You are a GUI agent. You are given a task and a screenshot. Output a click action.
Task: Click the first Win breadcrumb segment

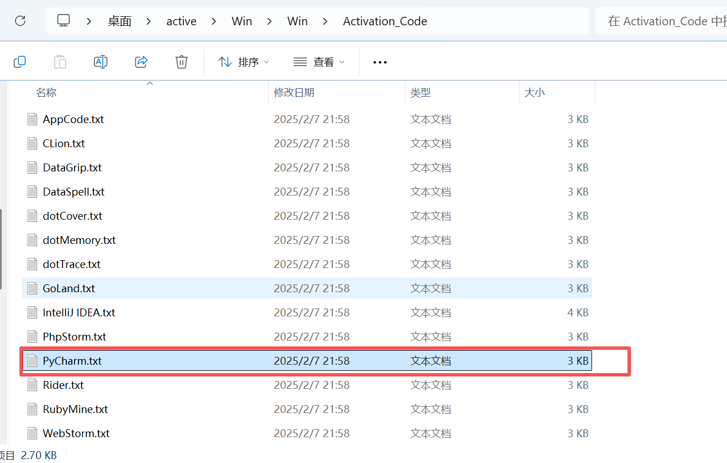point(242,21)
